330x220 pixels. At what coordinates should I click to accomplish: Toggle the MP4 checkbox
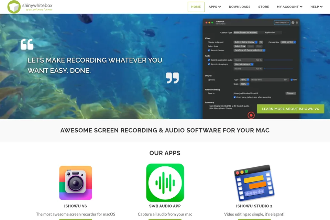(x=291, y=80)
